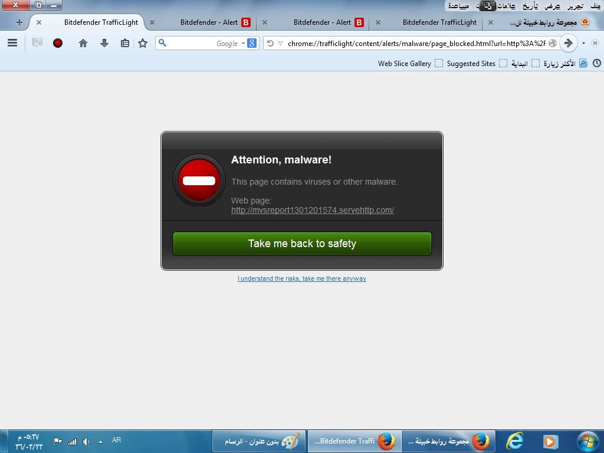Image resolution: width=604 pixels, height=453 pixels.
Task: Open Web Slice Gallery bookmark
Action: pyautogui.click(x=411, y=64)
